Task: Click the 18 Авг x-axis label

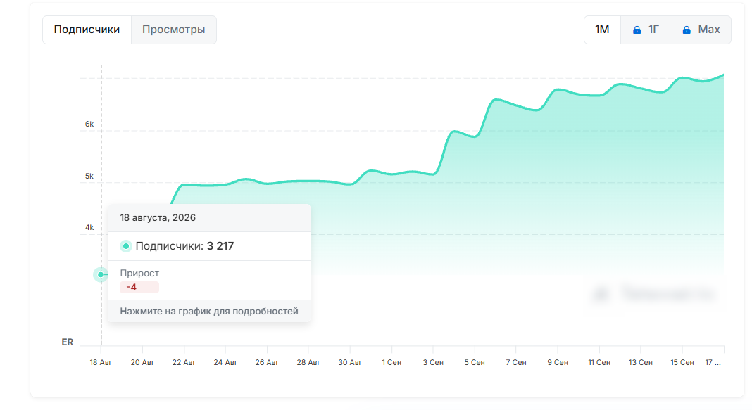Action: tap(101, 363)
